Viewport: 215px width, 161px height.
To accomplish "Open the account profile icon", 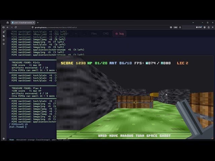I will 205,27.
